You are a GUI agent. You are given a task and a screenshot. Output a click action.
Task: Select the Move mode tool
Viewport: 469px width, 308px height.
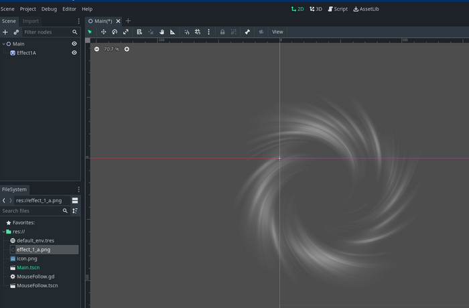[103, 31]
